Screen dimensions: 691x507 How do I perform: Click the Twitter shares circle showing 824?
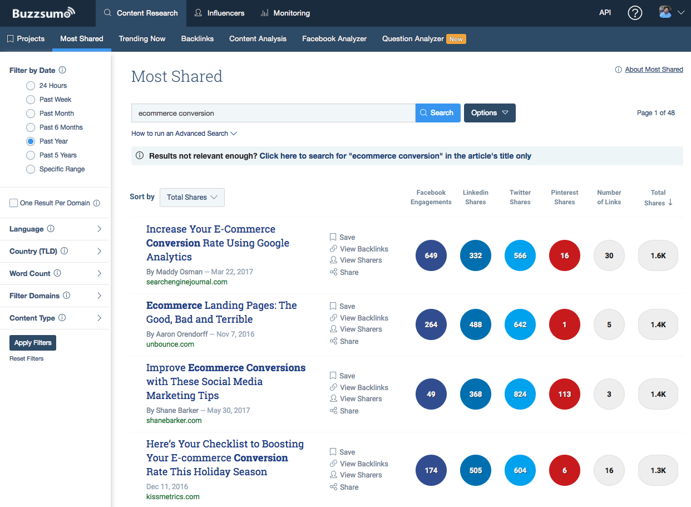520,394
